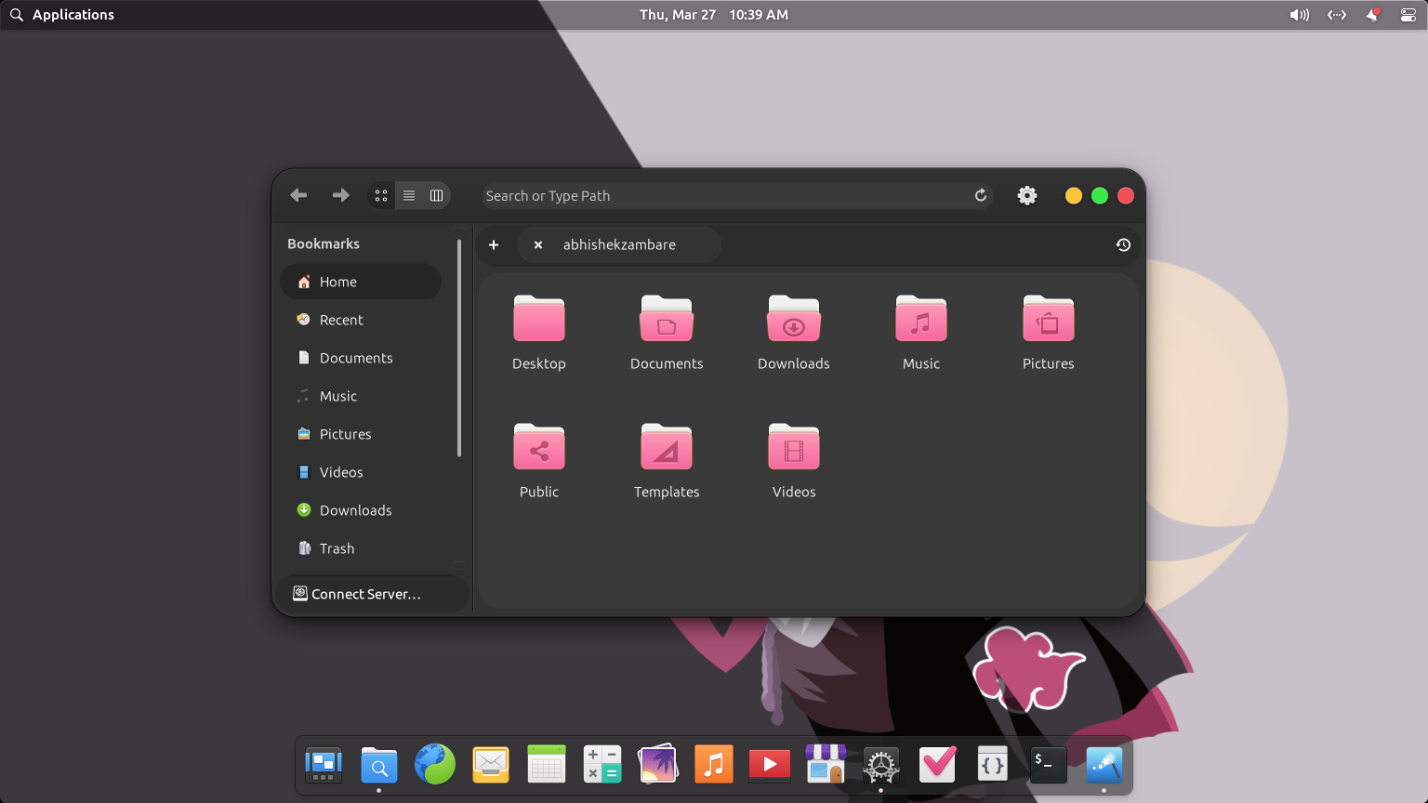The height and width of the screenshot is (803, 1428).
Task: Launch Tasks from the dock
Action: [937, 766]
